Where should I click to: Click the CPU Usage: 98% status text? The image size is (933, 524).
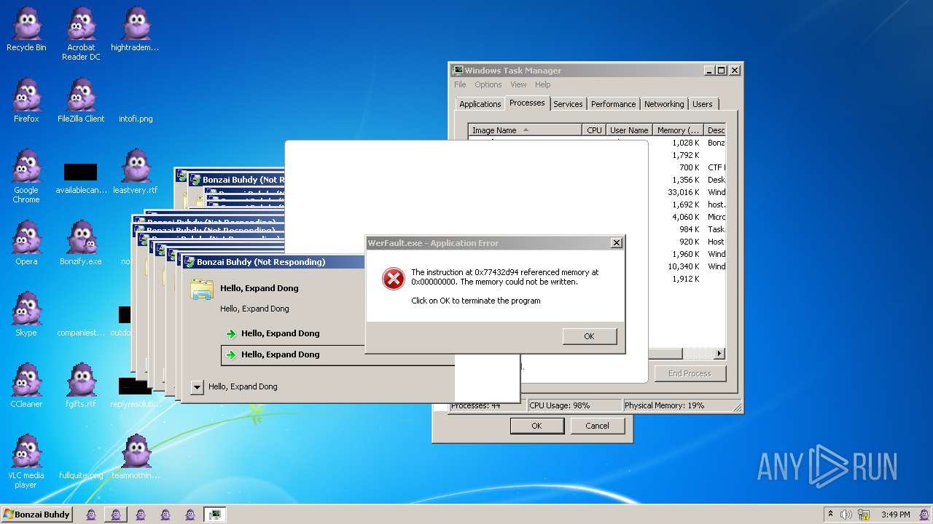560,405
